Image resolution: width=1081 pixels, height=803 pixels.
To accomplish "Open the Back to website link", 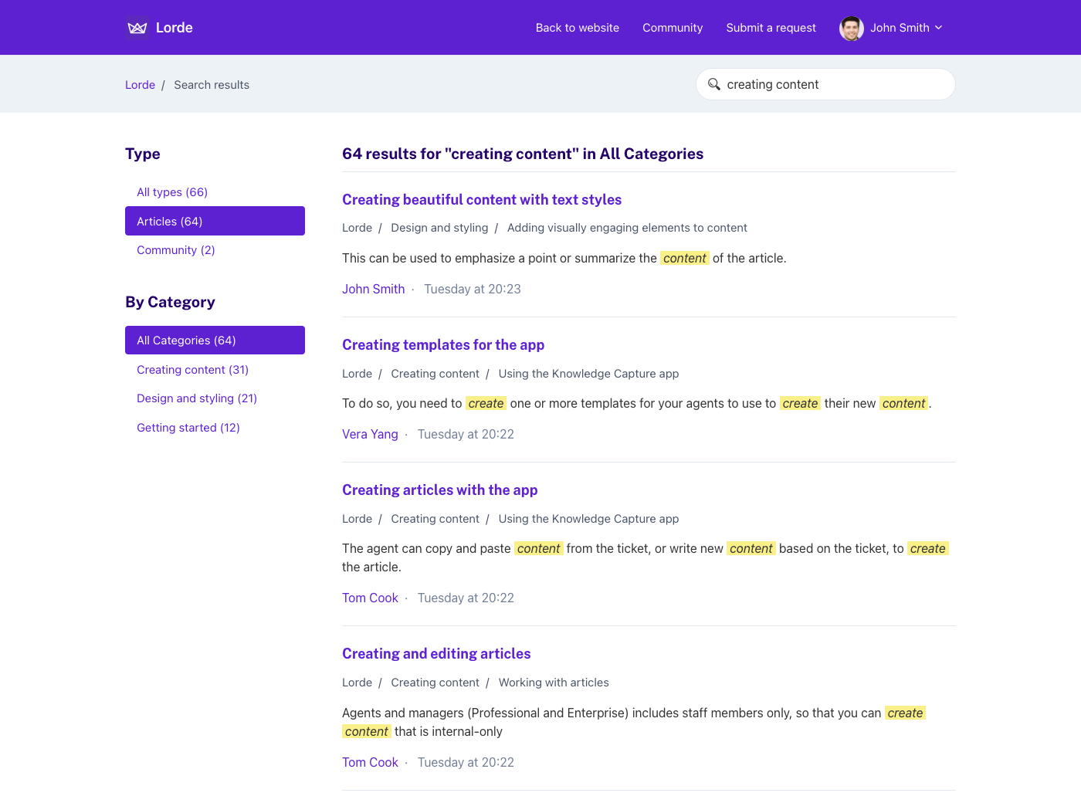I will click(x=578, y=28).
